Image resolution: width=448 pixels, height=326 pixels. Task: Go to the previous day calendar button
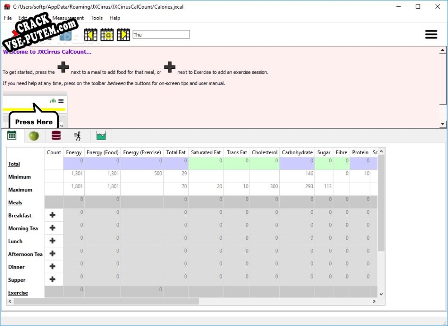tap(91, 34)
